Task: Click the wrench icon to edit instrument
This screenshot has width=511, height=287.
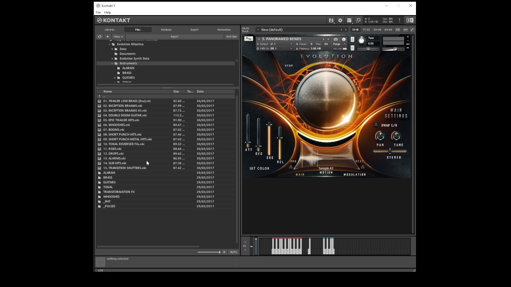Action: point(248,39)
